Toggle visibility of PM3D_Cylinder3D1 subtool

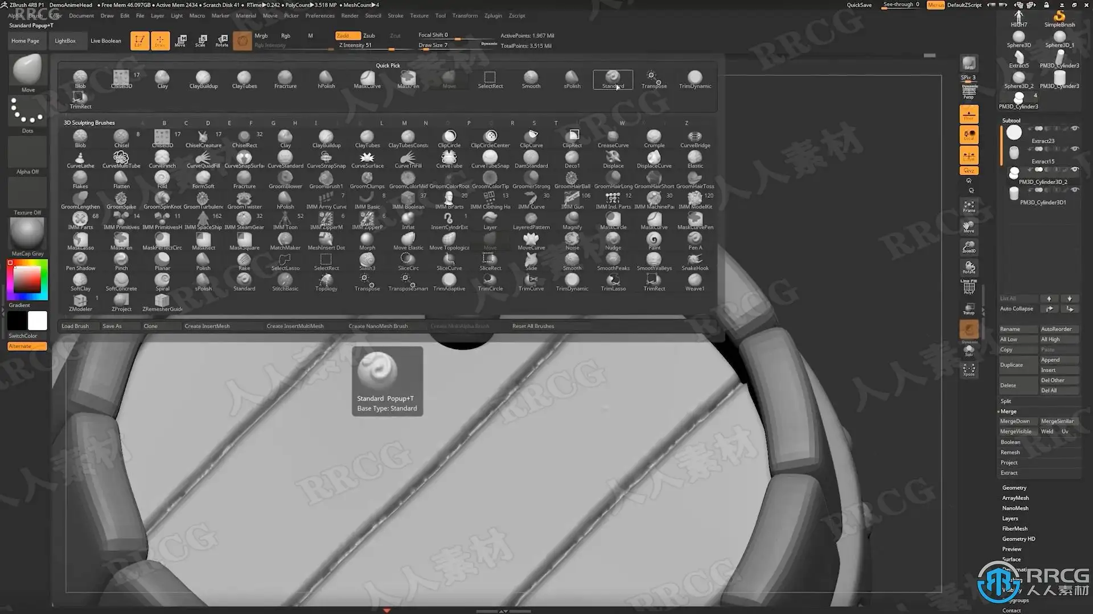tap(1075, 190)
